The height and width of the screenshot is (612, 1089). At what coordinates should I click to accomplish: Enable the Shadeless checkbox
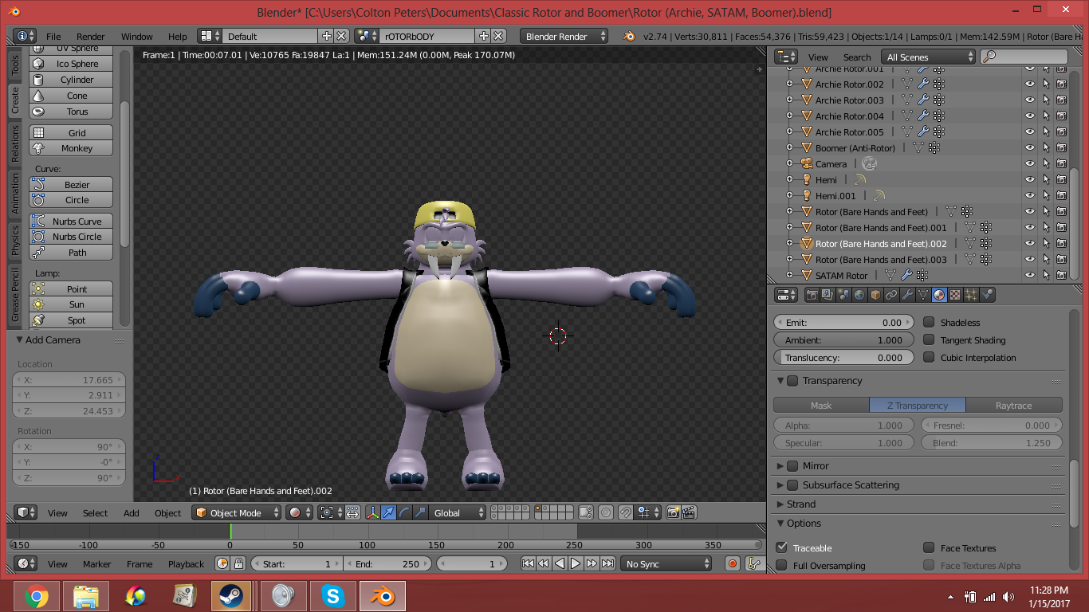pyautogui.click(x=929, y=323)
